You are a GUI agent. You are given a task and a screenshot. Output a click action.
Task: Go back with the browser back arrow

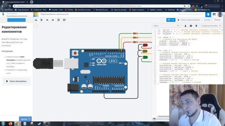coord(2,6)
